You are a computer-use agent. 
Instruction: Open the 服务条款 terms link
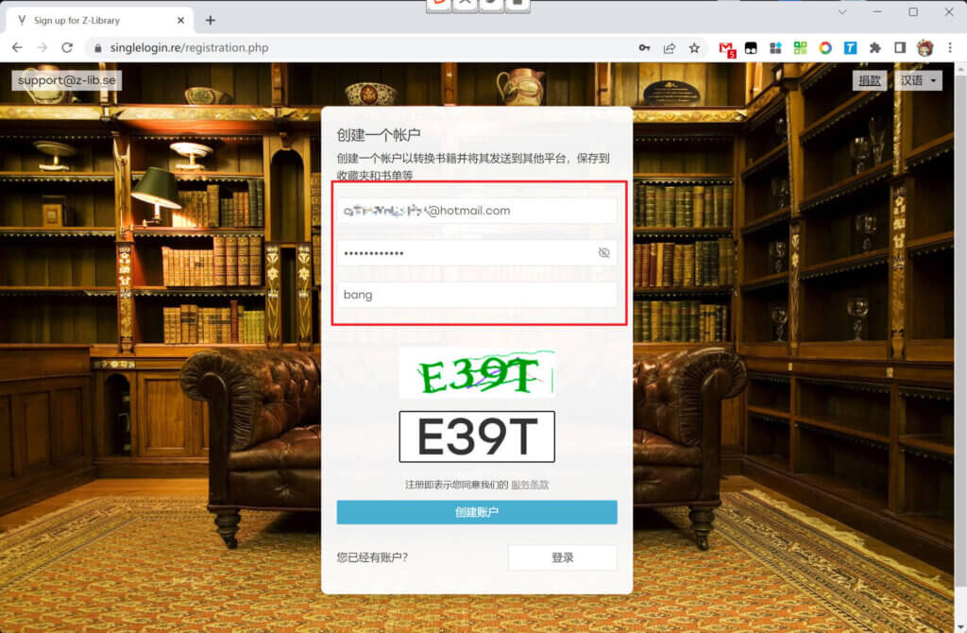[530, 485]
